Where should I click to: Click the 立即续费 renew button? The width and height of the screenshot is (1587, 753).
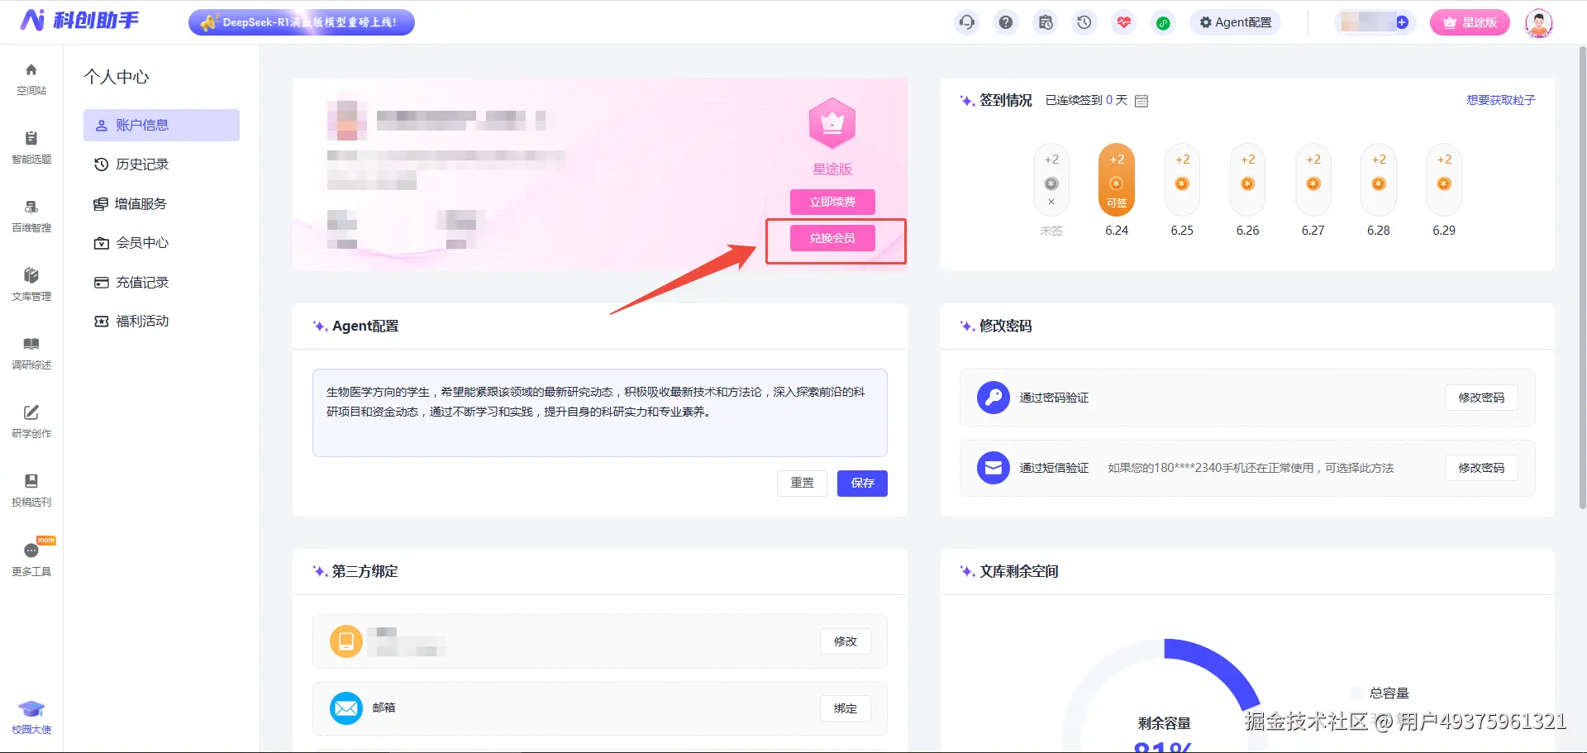(x=832, y=202)
